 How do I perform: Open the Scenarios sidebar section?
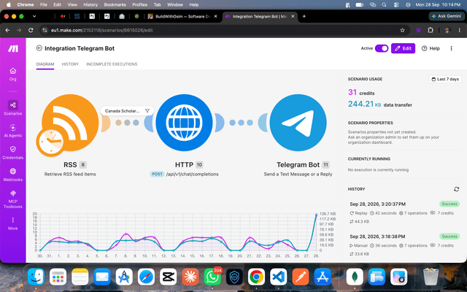coord(13,108)
